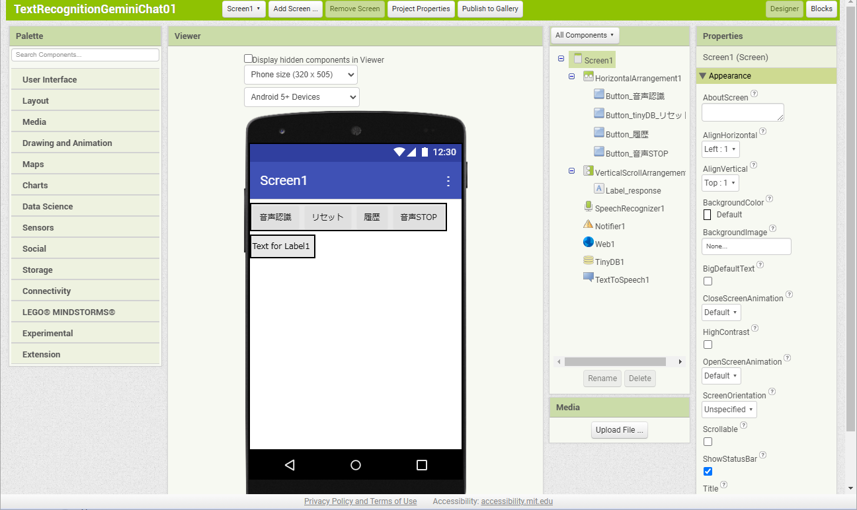Open the ScreenOrientation Unspecified dropdown
This screenshot has height=510, width=857.
point(729,410)
